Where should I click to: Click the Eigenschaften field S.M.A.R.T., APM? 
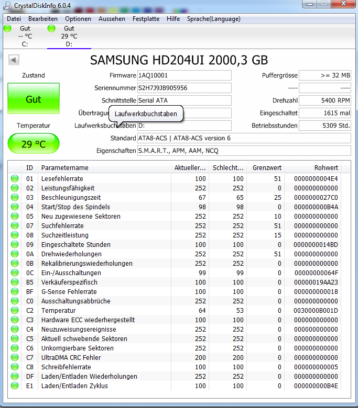tap(244, 151)
